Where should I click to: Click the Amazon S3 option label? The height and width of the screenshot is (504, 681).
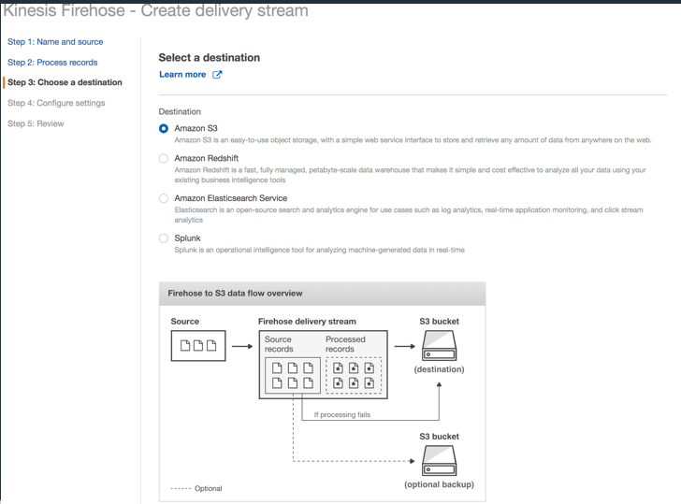[x=196, y=128]
